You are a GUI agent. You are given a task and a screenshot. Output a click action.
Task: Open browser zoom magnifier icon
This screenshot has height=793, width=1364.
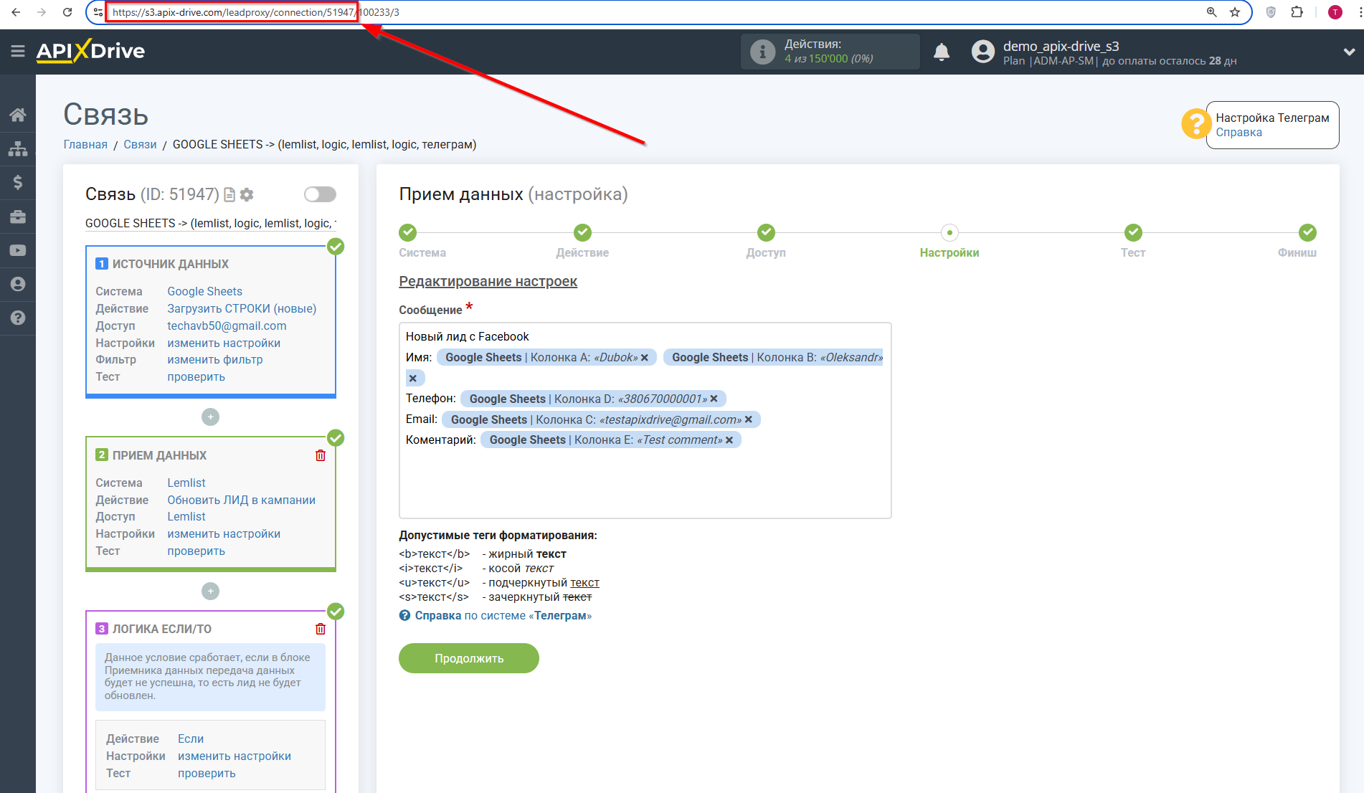[x=1211, y=12]
